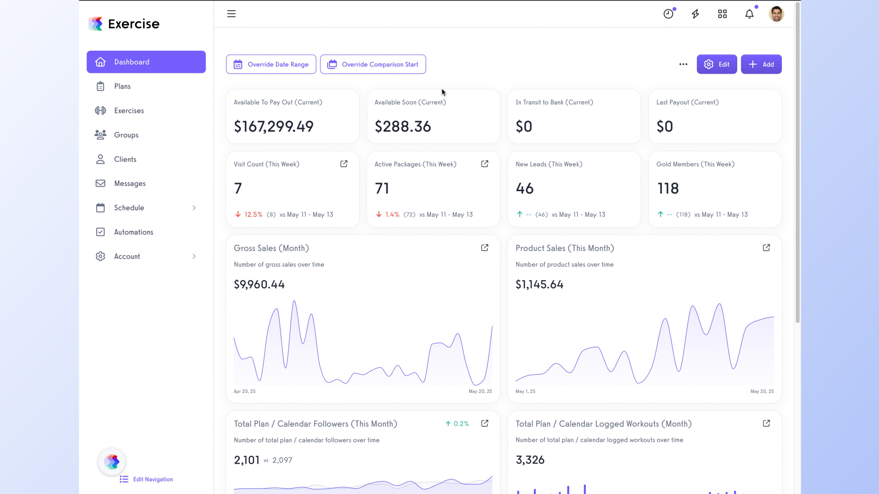Open Override Comparison Start picker
879x494 pixels.
click(373, 64)
